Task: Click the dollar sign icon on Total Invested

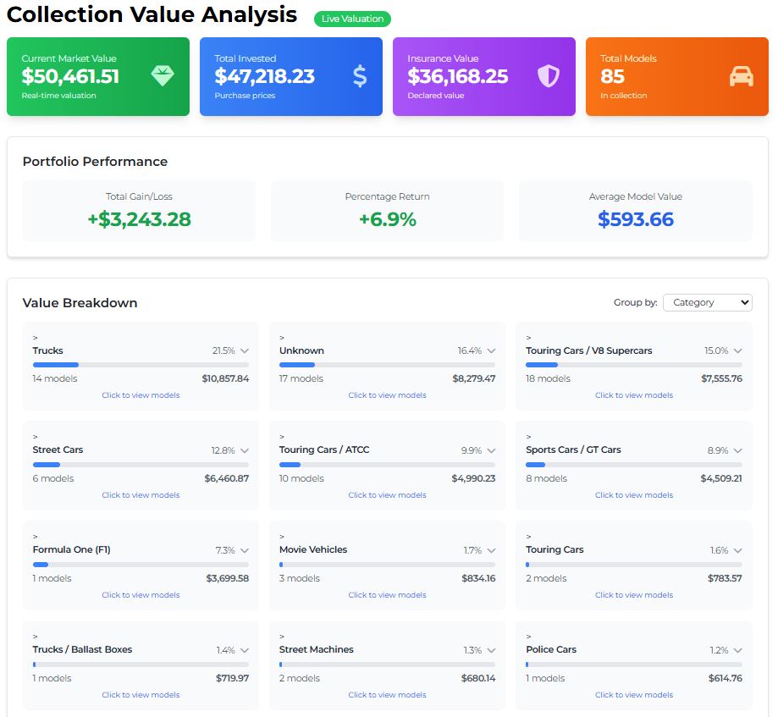Action: pyautogui.click(x=360, y=76)
